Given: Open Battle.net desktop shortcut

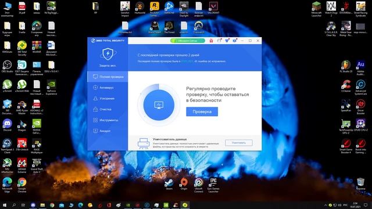Looking at the screenshot, I should (169, 8).
